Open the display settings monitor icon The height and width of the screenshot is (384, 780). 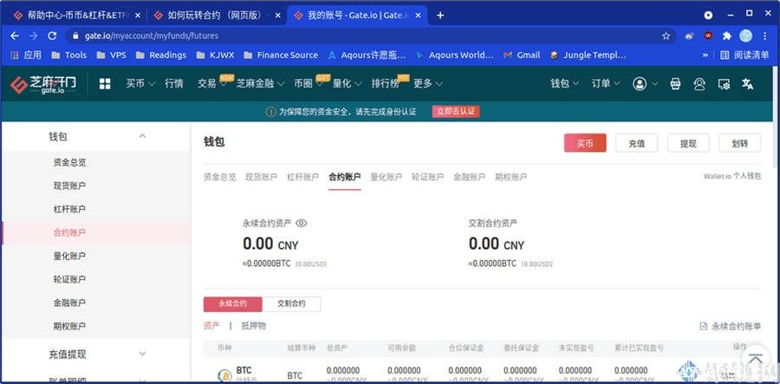click(724, 84)
